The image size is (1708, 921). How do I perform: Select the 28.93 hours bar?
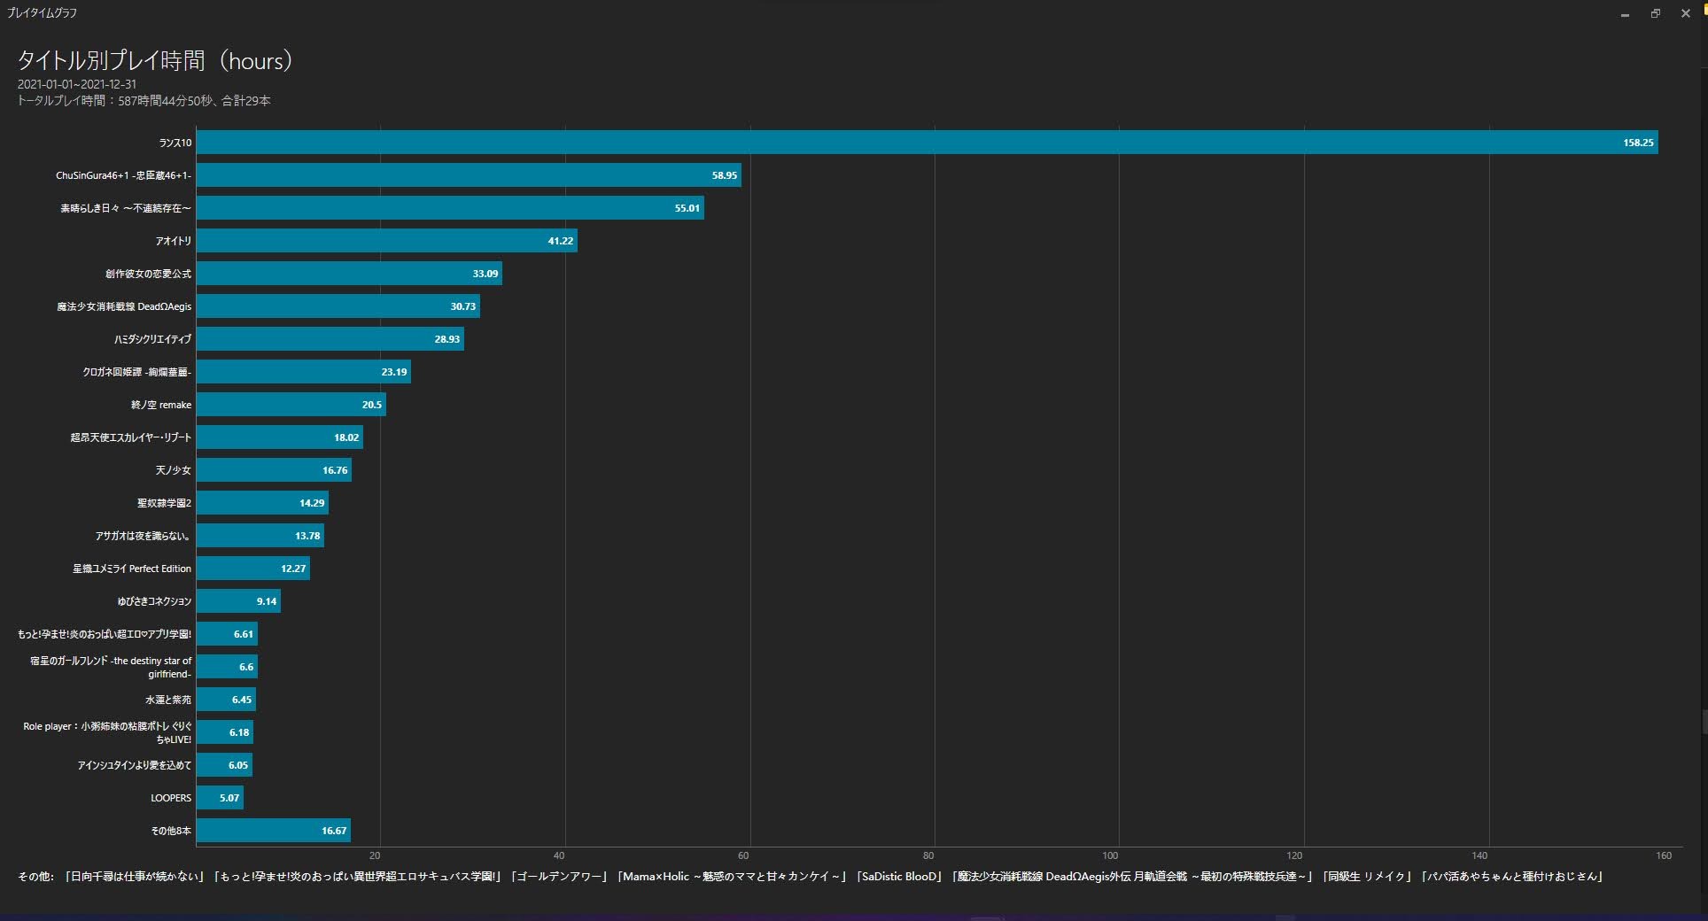[330, 339]
